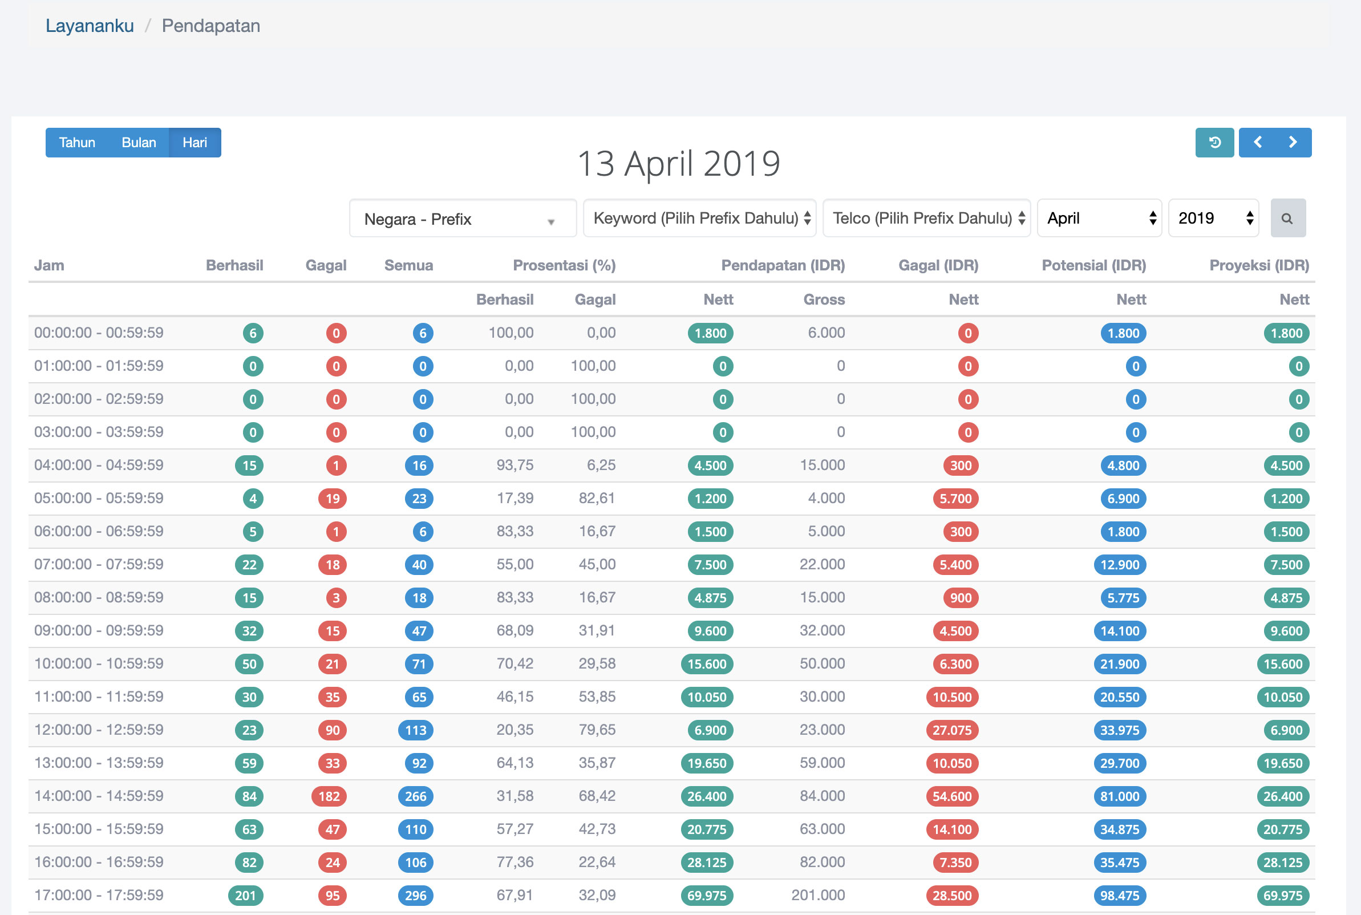The width and height of the screenshot is (1361, 915).
Task: Click the search magnifier button
Action: (x=1287, y=218)
